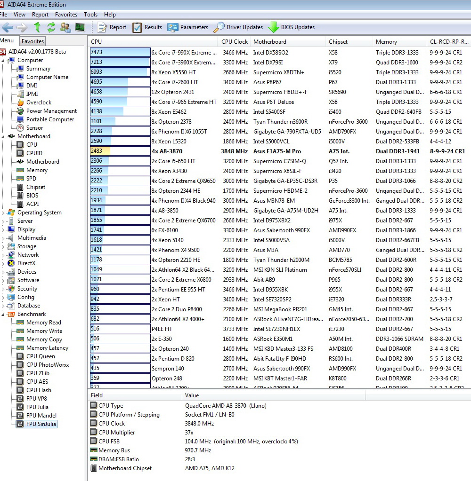Select the CPU PhotoWorxx benchmark icon

pyautogui.click(x=20, y=365)
